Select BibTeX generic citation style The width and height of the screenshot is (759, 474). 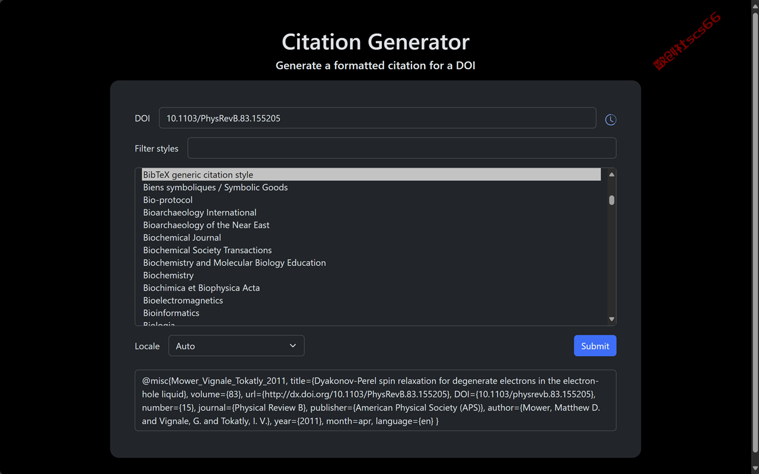pyautogui.click(x=371, y=175)
